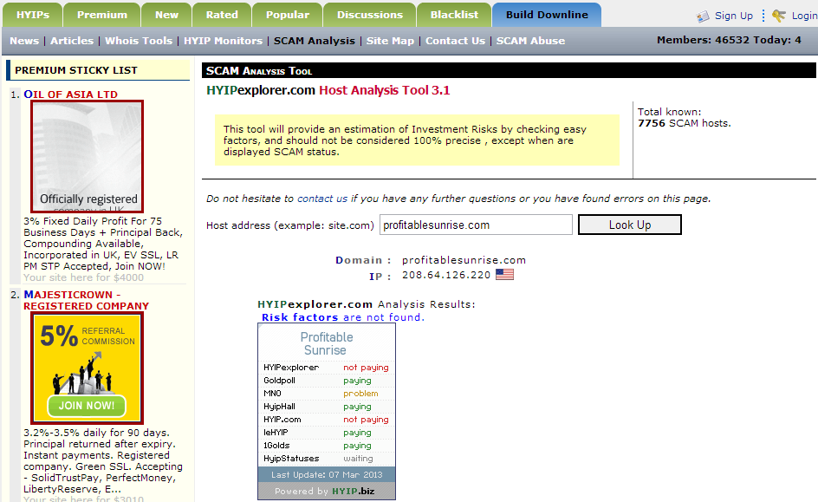Viewport: 818px width, 502px height.
Task: Open the Blacklist tab
Action: click(454, 15)
